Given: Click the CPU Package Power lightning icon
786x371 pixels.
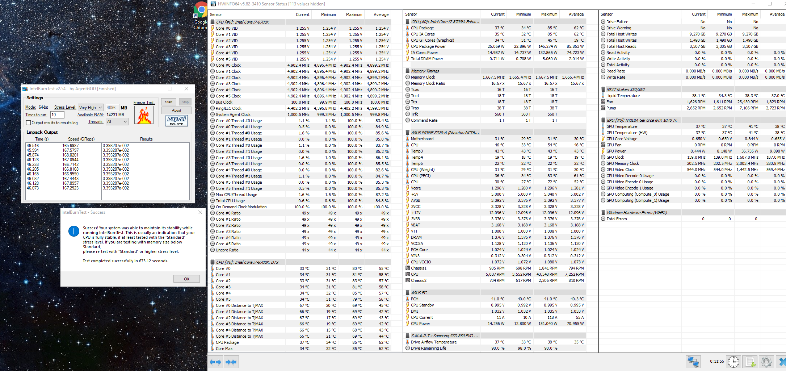Looking at the screenshot, I should click(x=408, y=46).
